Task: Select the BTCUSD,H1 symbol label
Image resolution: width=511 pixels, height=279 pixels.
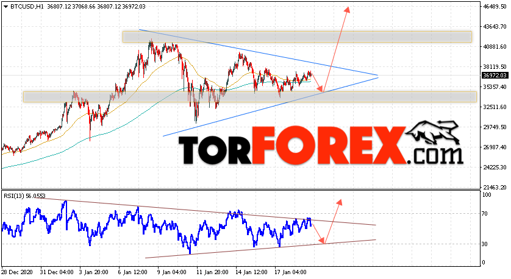Action: tap(27, 7)
